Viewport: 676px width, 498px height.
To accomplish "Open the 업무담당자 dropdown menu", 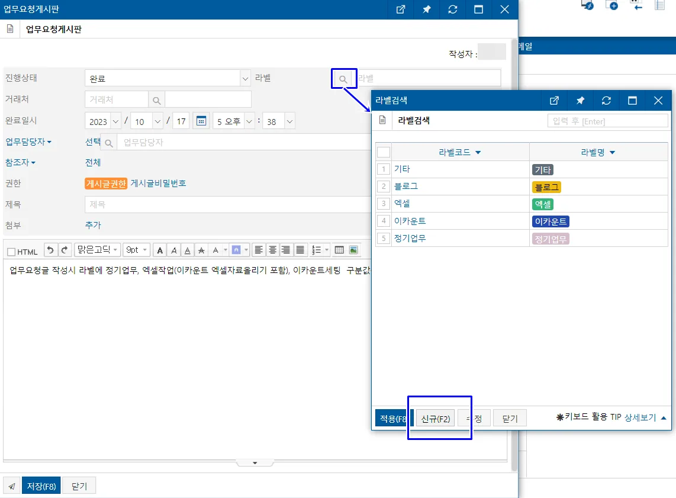I will 28,142.
